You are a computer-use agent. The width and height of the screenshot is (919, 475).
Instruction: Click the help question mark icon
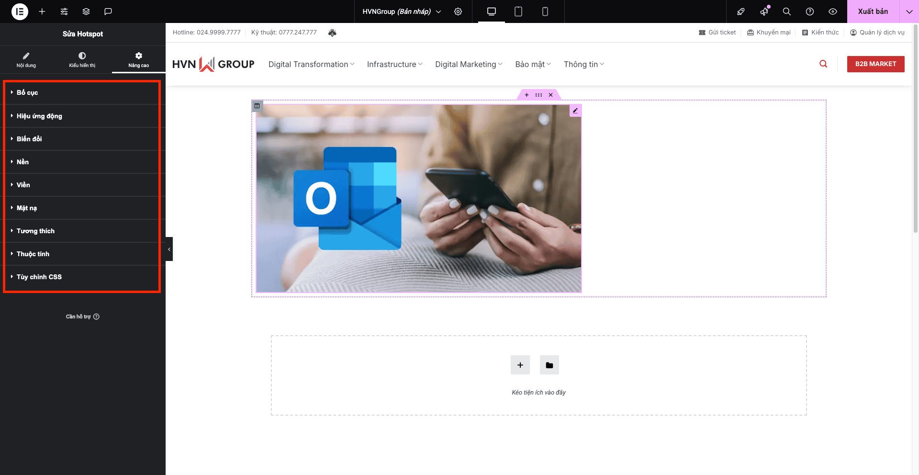(x=810, y=11)
